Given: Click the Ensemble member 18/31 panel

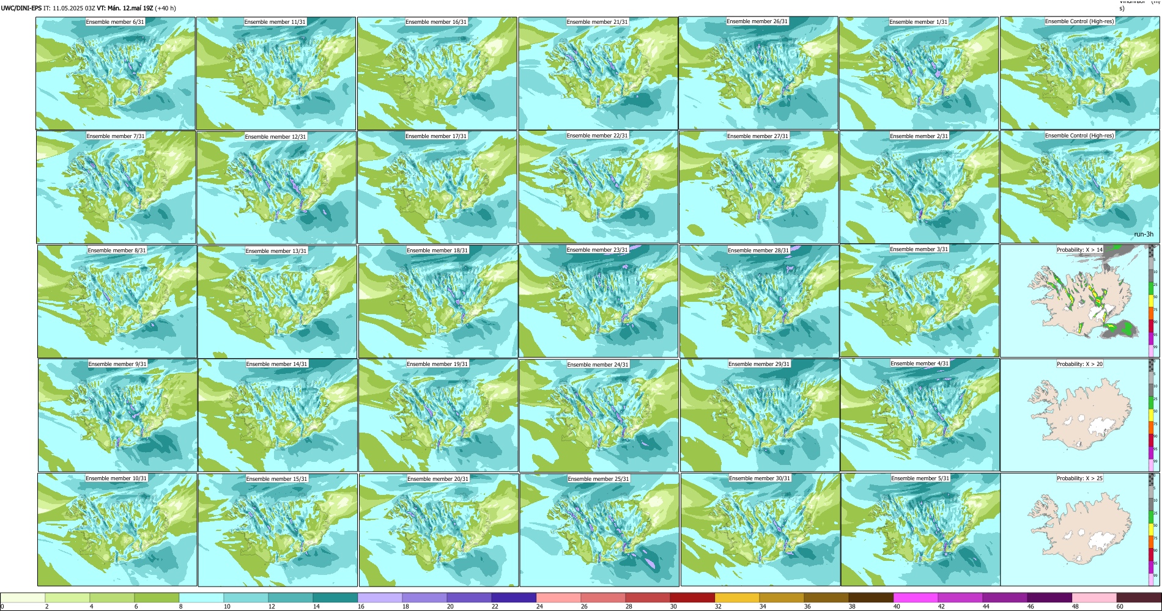Looking at the screenshot, I should (439, 302).
